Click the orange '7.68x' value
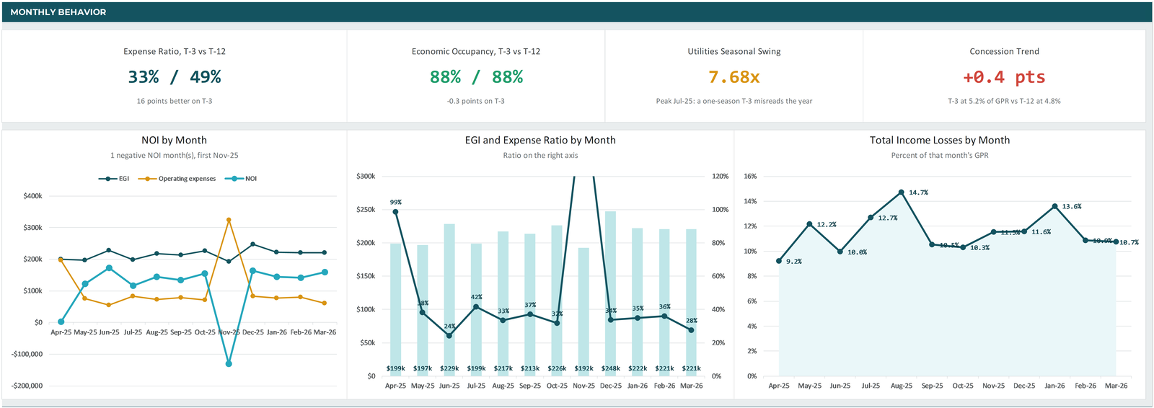Screen dimensions: 1154x408 pyautogui.click(x=734, y=77)
